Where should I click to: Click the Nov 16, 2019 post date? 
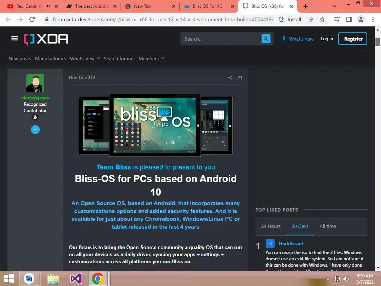82,77
